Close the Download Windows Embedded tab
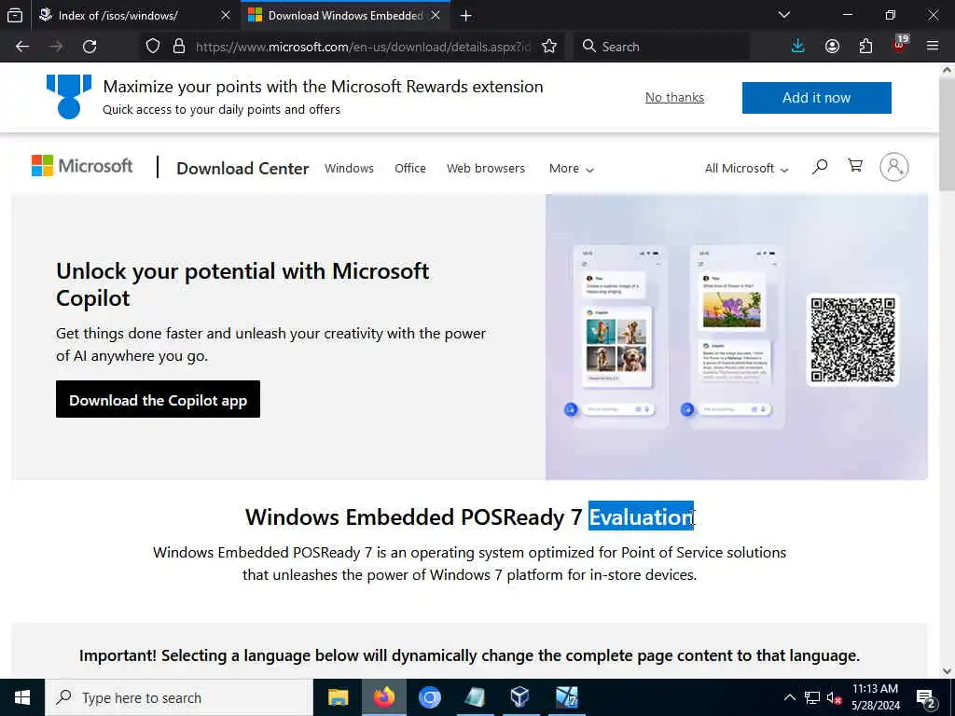This screenshot has width=955, height=716. 436,16
